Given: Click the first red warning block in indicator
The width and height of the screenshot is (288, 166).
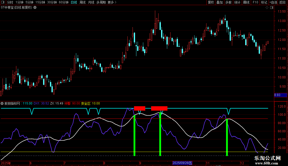Looking at the screenshot, I should click(140, 108).
